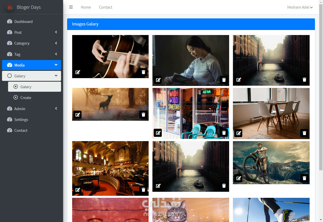Click the Images Galary header text

[x=85, y=24]
